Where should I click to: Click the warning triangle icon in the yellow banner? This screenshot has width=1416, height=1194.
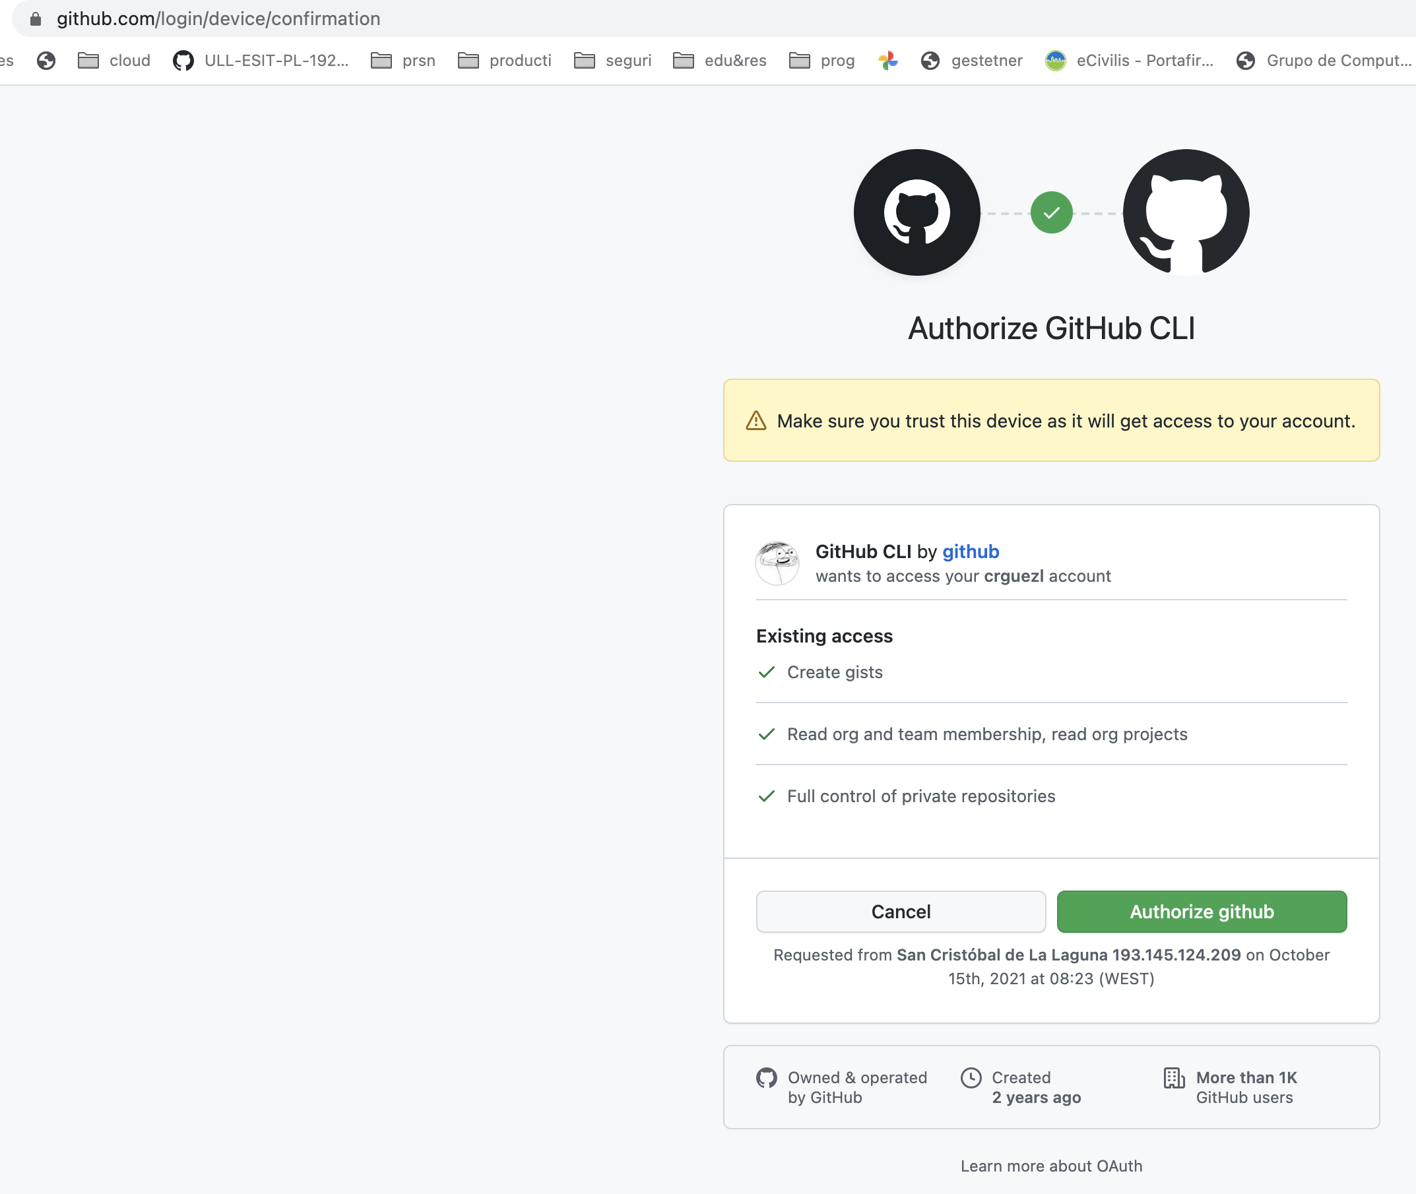pos(756,420)
